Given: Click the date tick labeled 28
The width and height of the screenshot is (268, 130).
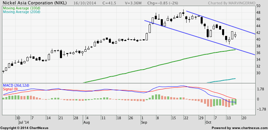Looking at the screenshot, I should point(76,118).
